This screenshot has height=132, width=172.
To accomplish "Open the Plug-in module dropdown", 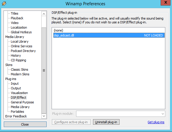I will tap(121, 114).
